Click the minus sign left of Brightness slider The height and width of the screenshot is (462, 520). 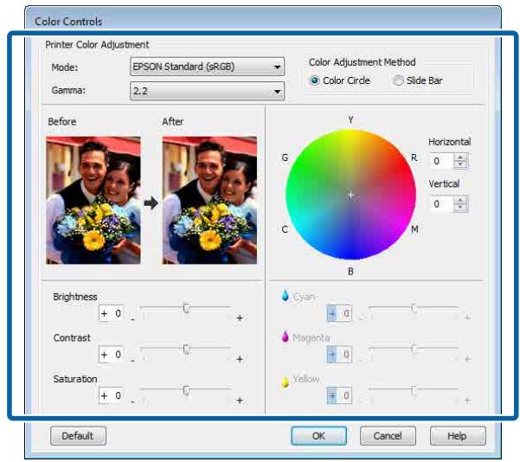[x=132, y=320]
